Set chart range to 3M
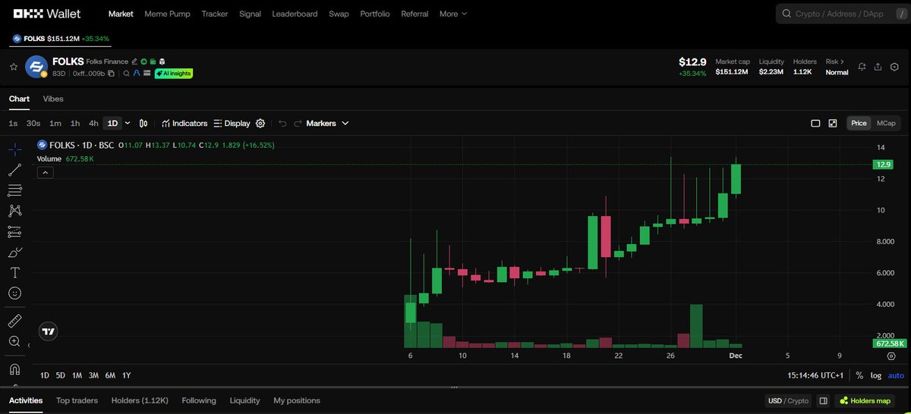 (93, 375)
